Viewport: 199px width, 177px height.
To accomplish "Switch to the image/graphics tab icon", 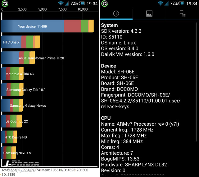I will point(149,13).
